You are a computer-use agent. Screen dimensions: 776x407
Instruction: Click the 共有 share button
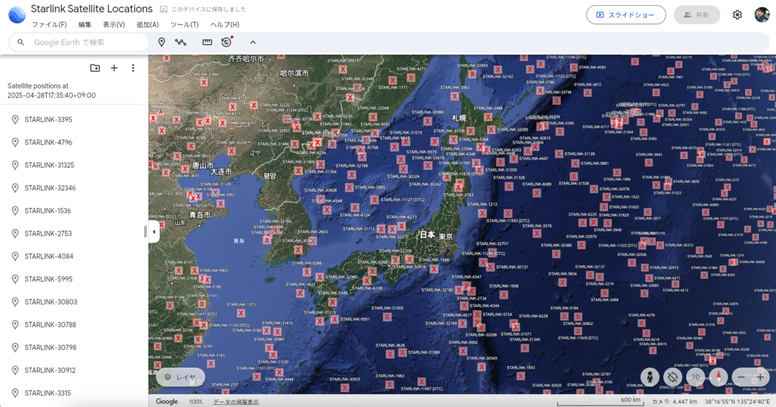coord(696,15)
